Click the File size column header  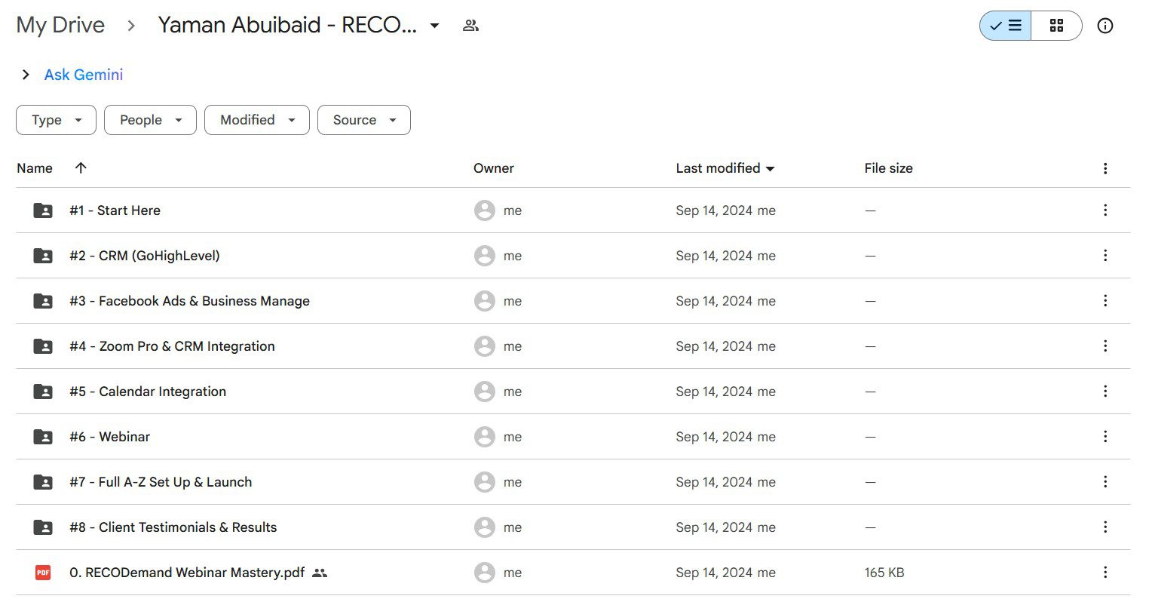click(888, 168)
